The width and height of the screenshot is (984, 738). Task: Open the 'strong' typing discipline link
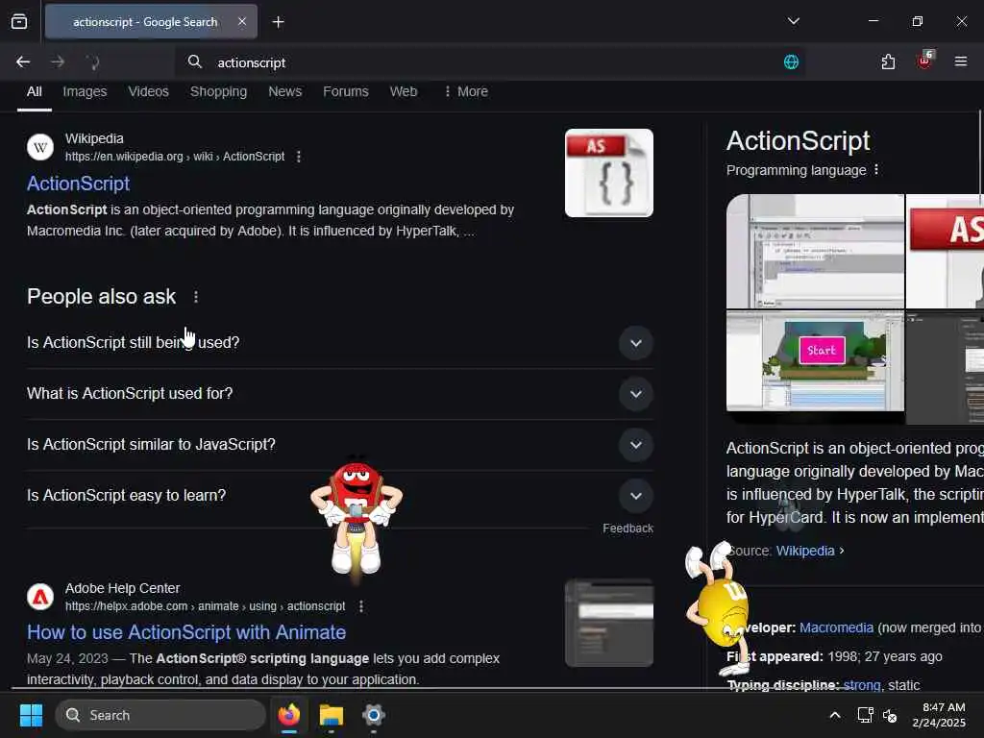pos(862,685)
